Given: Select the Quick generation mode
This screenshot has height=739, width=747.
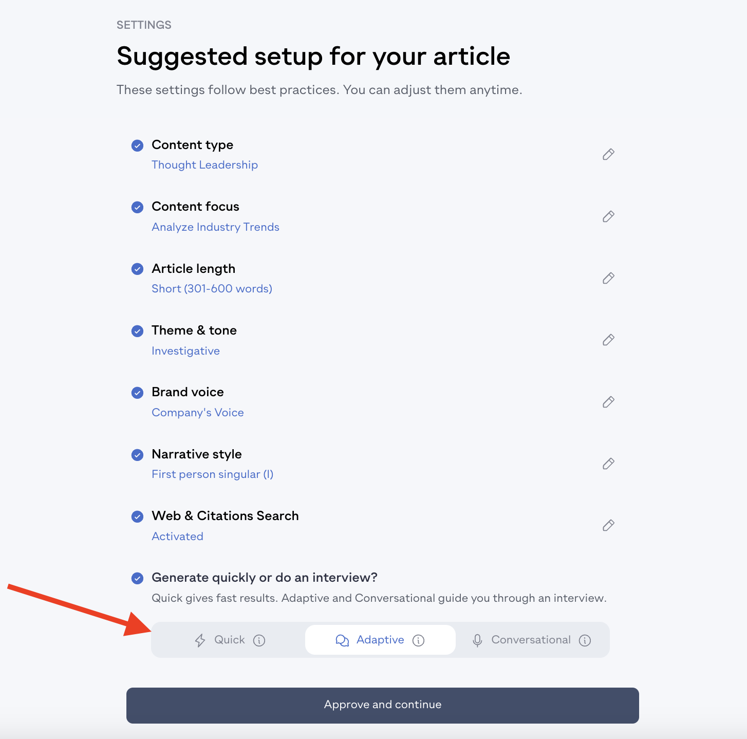Looking at the screenshot, I should click(x=229, y=640).
